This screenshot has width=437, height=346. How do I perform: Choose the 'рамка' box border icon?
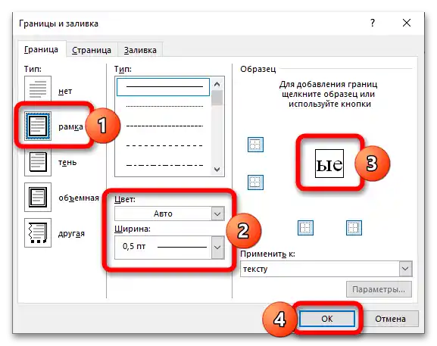pyautogui.click(x=38, y=126)
